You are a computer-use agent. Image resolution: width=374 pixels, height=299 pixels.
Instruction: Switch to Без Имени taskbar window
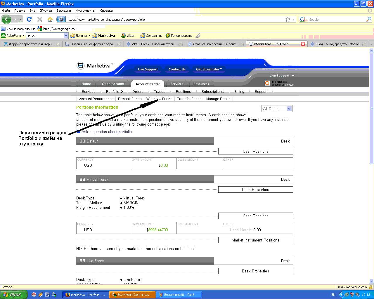132,295
